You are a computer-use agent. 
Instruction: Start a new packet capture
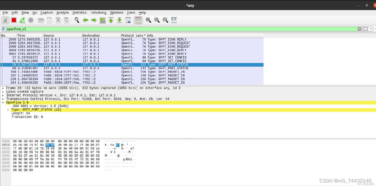coord(5,20)
